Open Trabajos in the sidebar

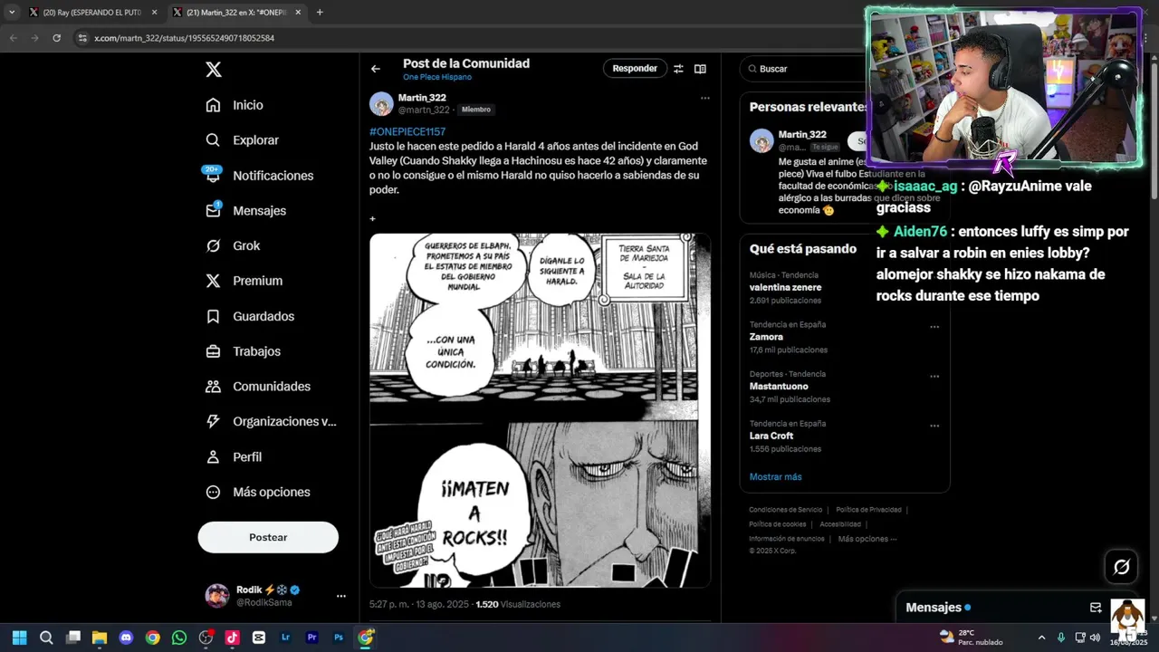[x=243, y=351]
